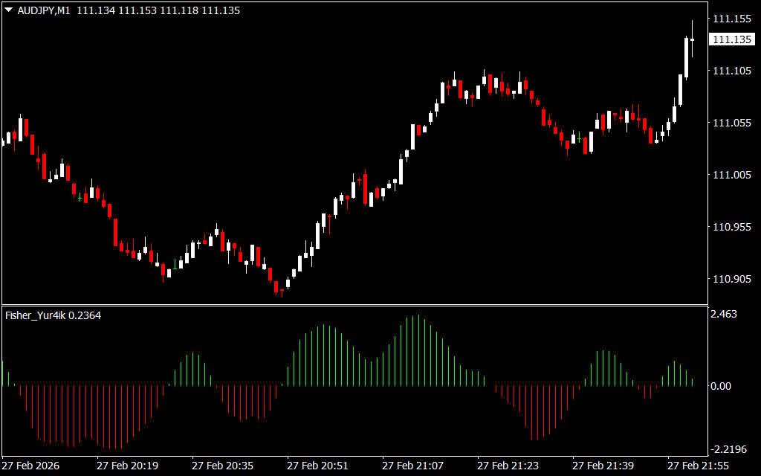
Task: Click the 2.463 indicator scale maximum
Action: click(x=724, y=315)
